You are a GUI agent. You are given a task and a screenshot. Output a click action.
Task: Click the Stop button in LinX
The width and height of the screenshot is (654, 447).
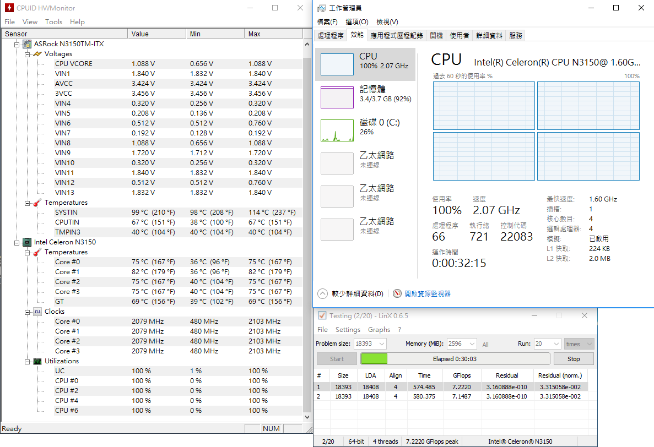point(574,359)
